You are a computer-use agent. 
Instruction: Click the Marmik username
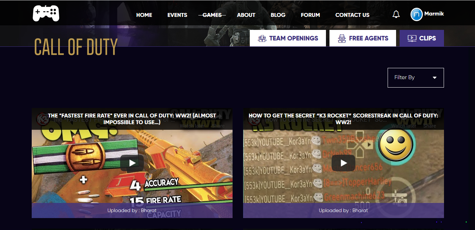[434, 14]
